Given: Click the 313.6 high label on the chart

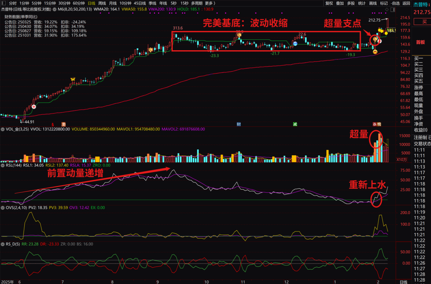Looking at the screenshot, I should click(178, 28).
